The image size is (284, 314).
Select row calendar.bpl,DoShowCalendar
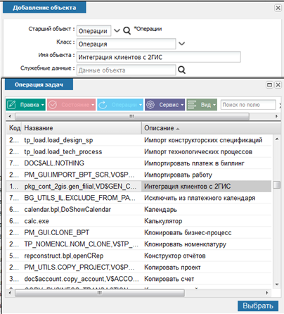click(138, 209)
